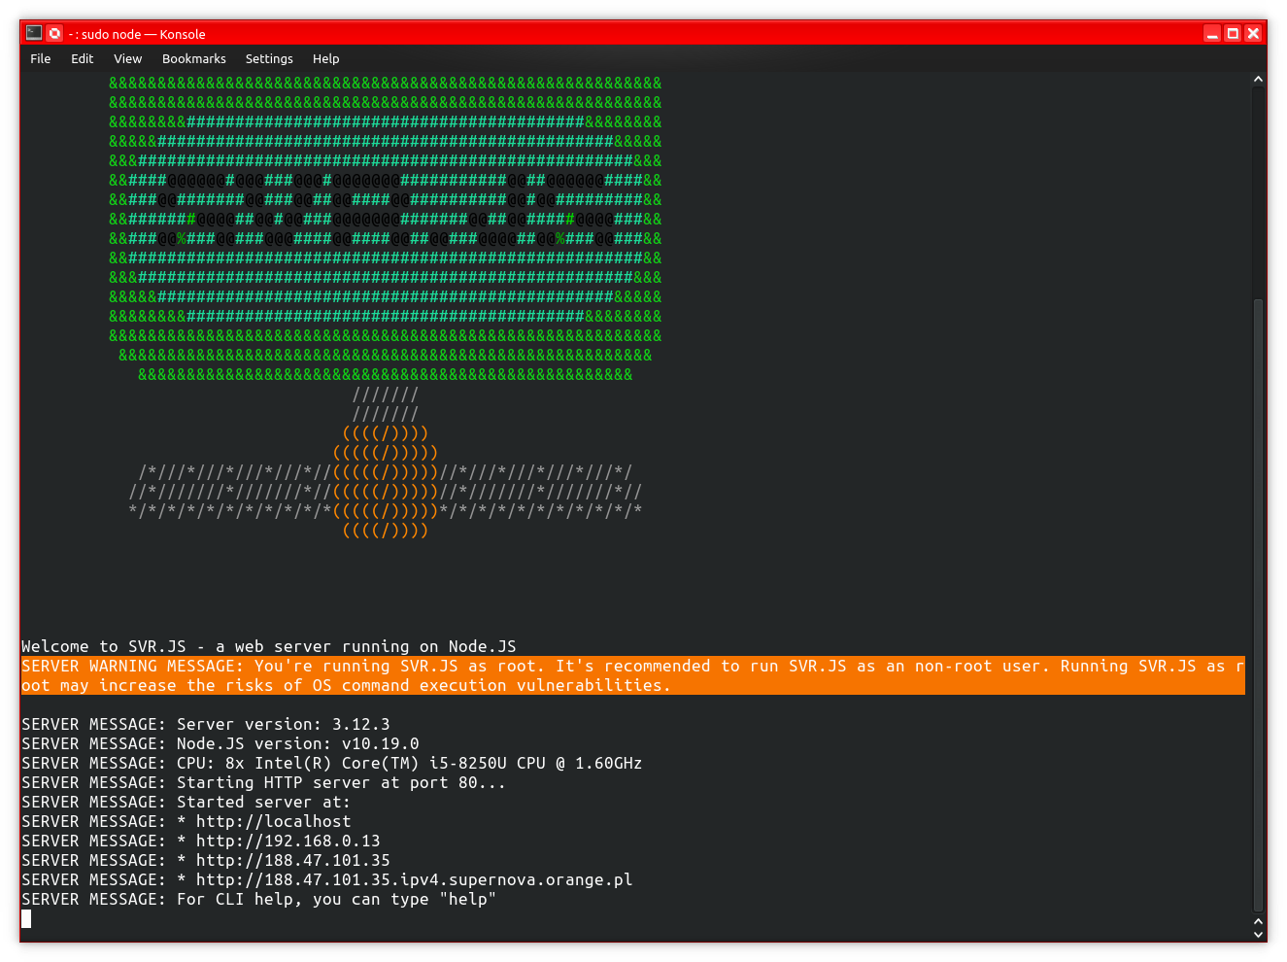
Task: Click the orange SERVER WARNING MESSAGE text
Action: pyautogui.click(x=633, y=675)
